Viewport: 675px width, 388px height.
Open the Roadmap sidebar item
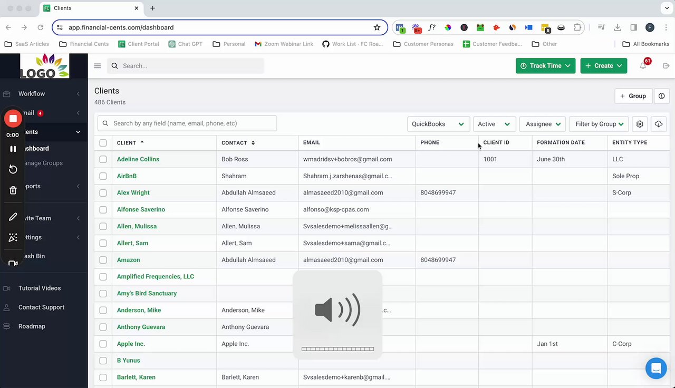click(32, 326)
